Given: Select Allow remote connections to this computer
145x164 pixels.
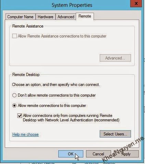Looking at the screenshot, I should click(14, 106).
